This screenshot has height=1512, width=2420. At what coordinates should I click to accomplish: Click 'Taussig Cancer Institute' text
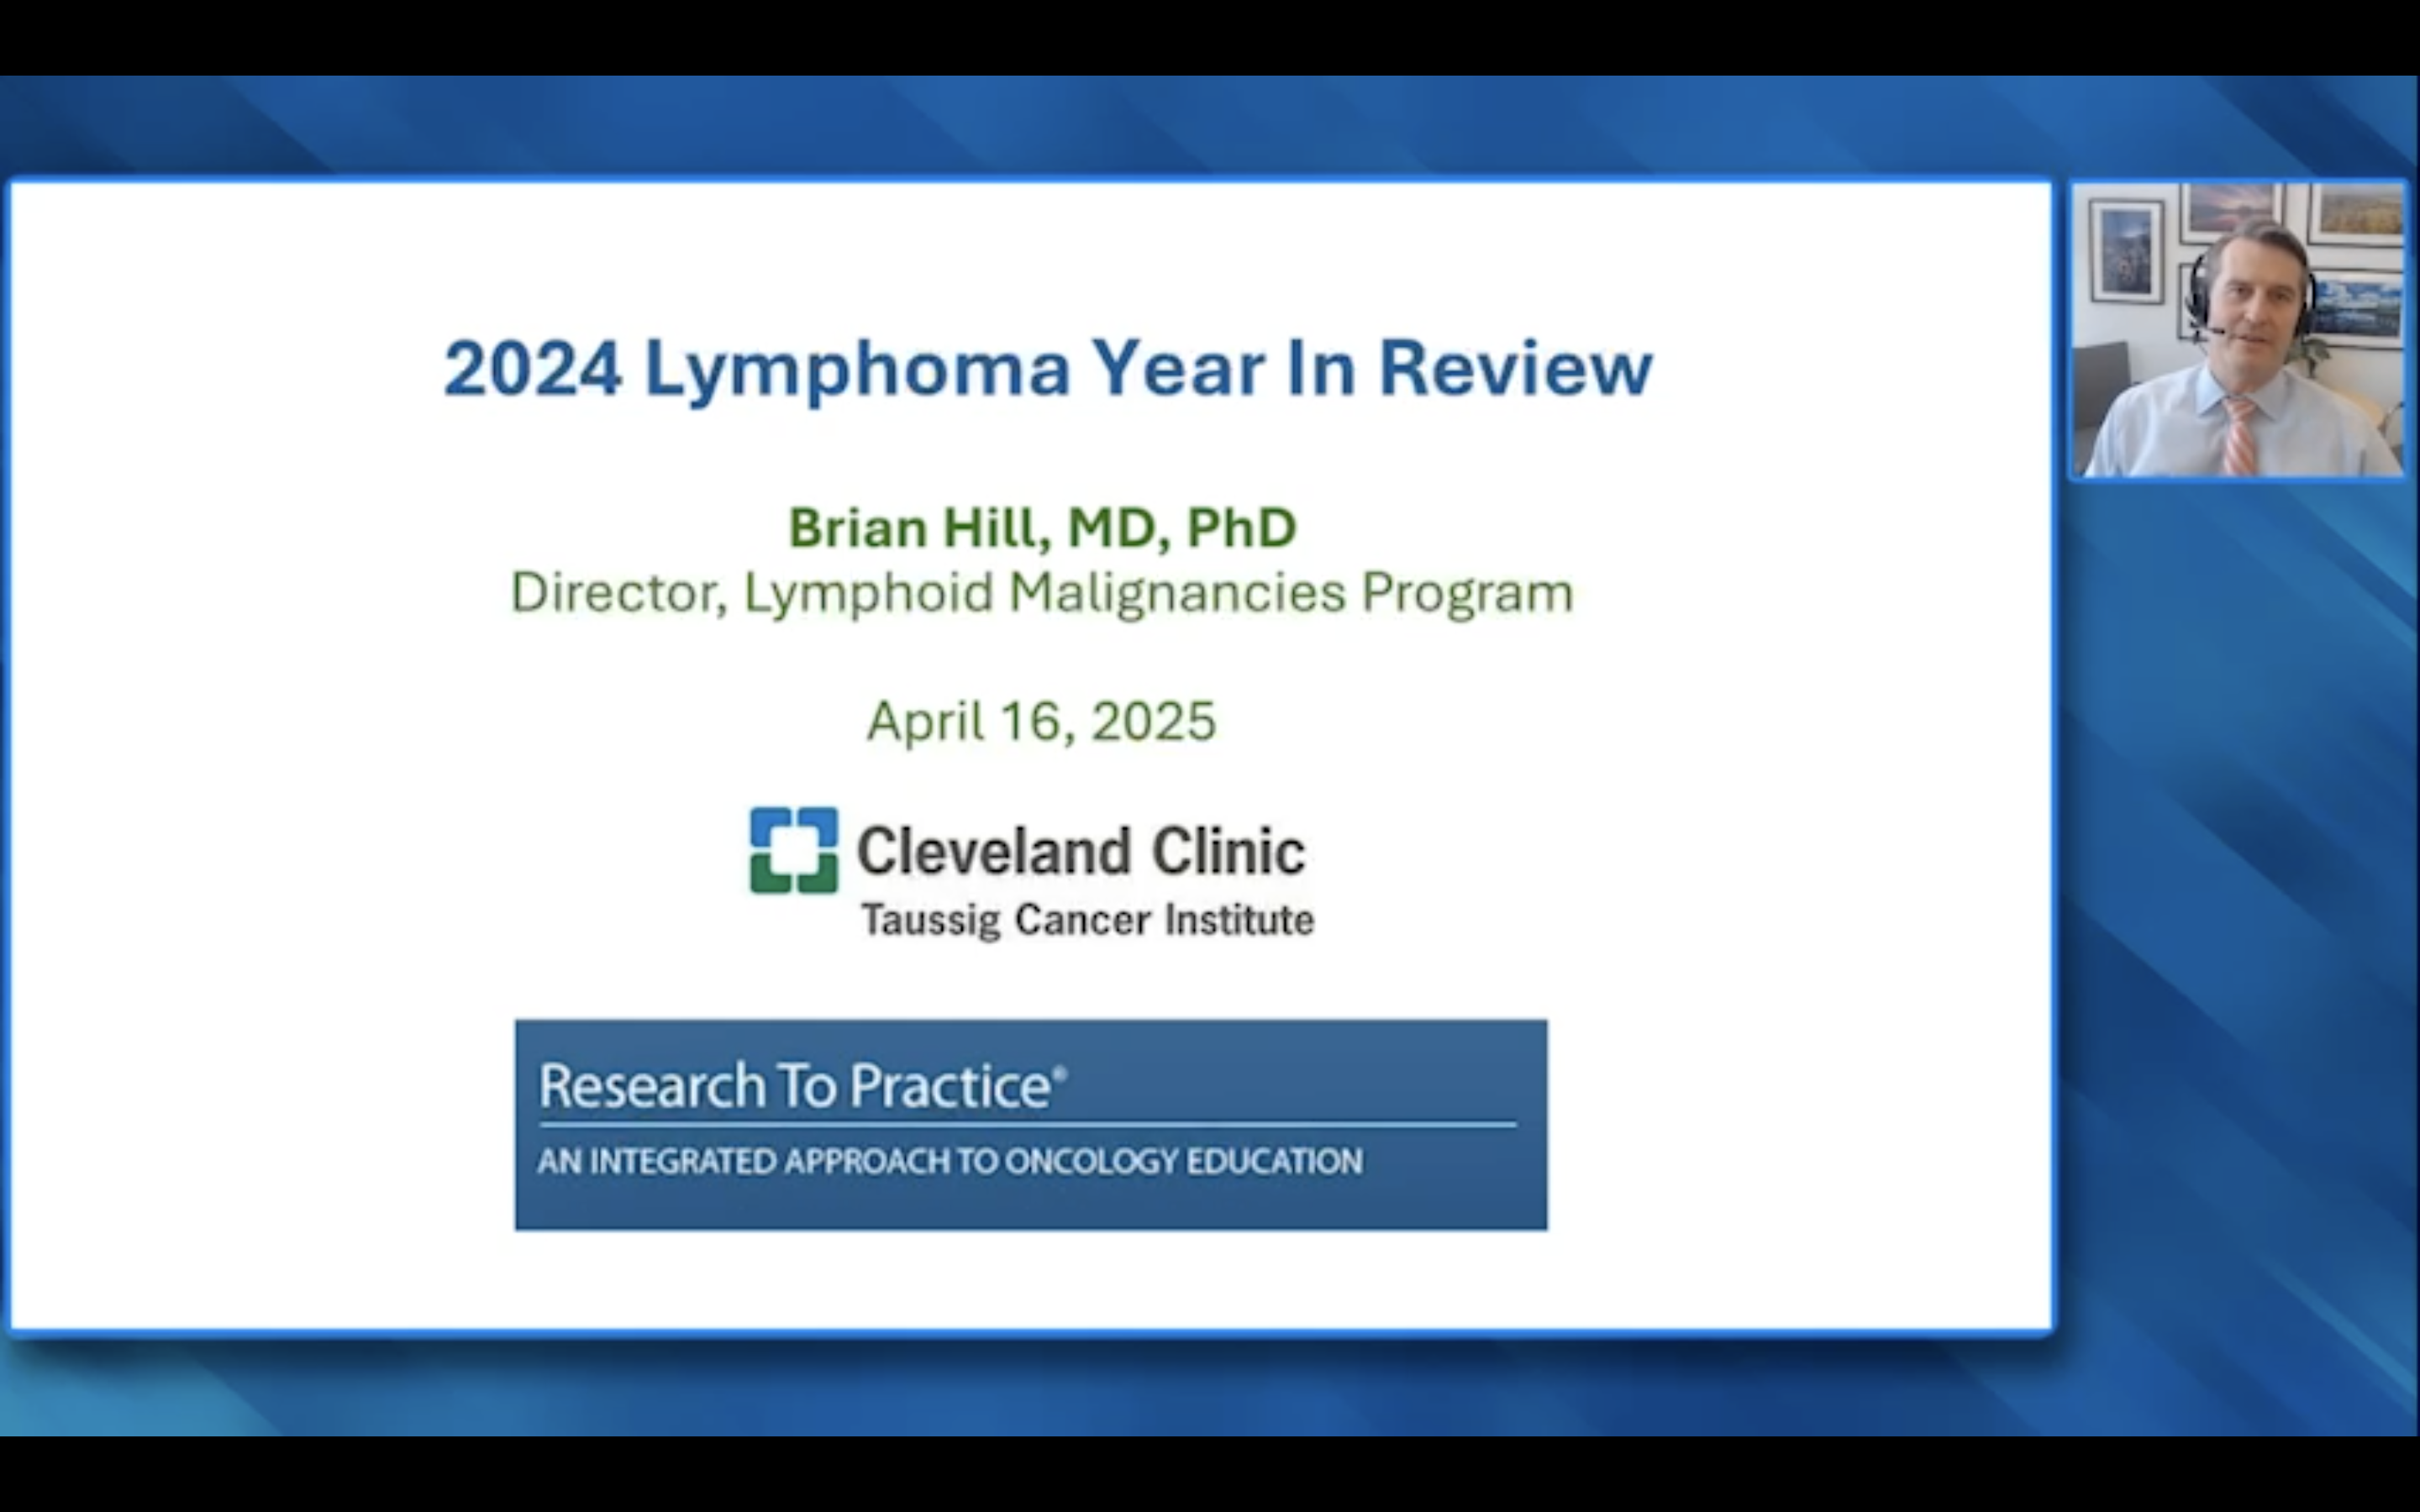(1088, 921)
